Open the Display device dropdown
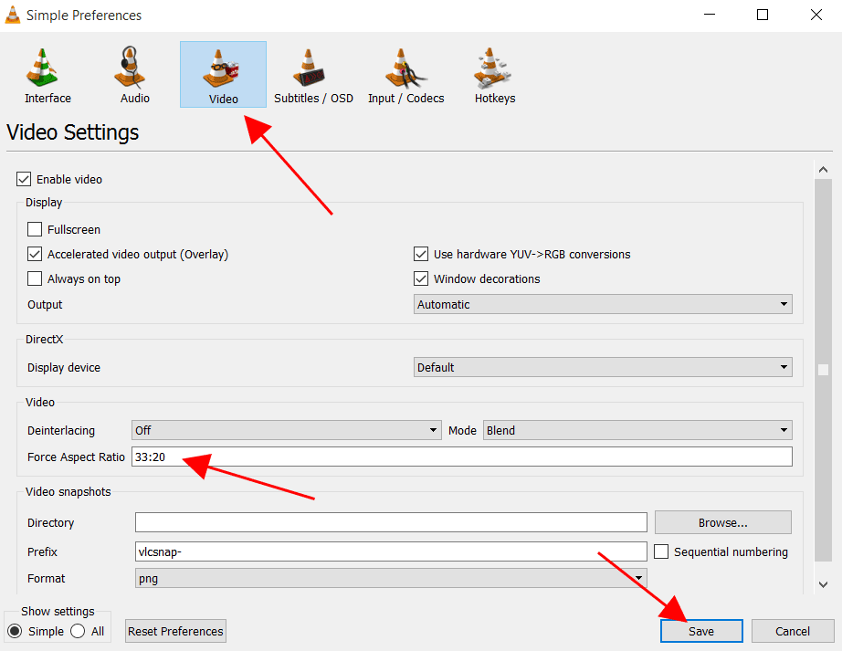Viewport: 842px width, 651px height. pos(603,367)
